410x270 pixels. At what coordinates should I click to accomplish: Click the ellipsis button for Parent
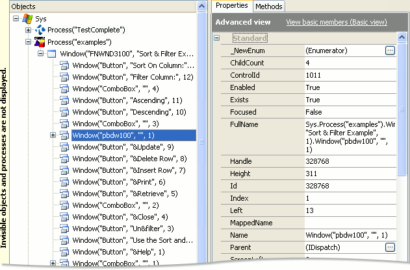[x=390, y=247]
